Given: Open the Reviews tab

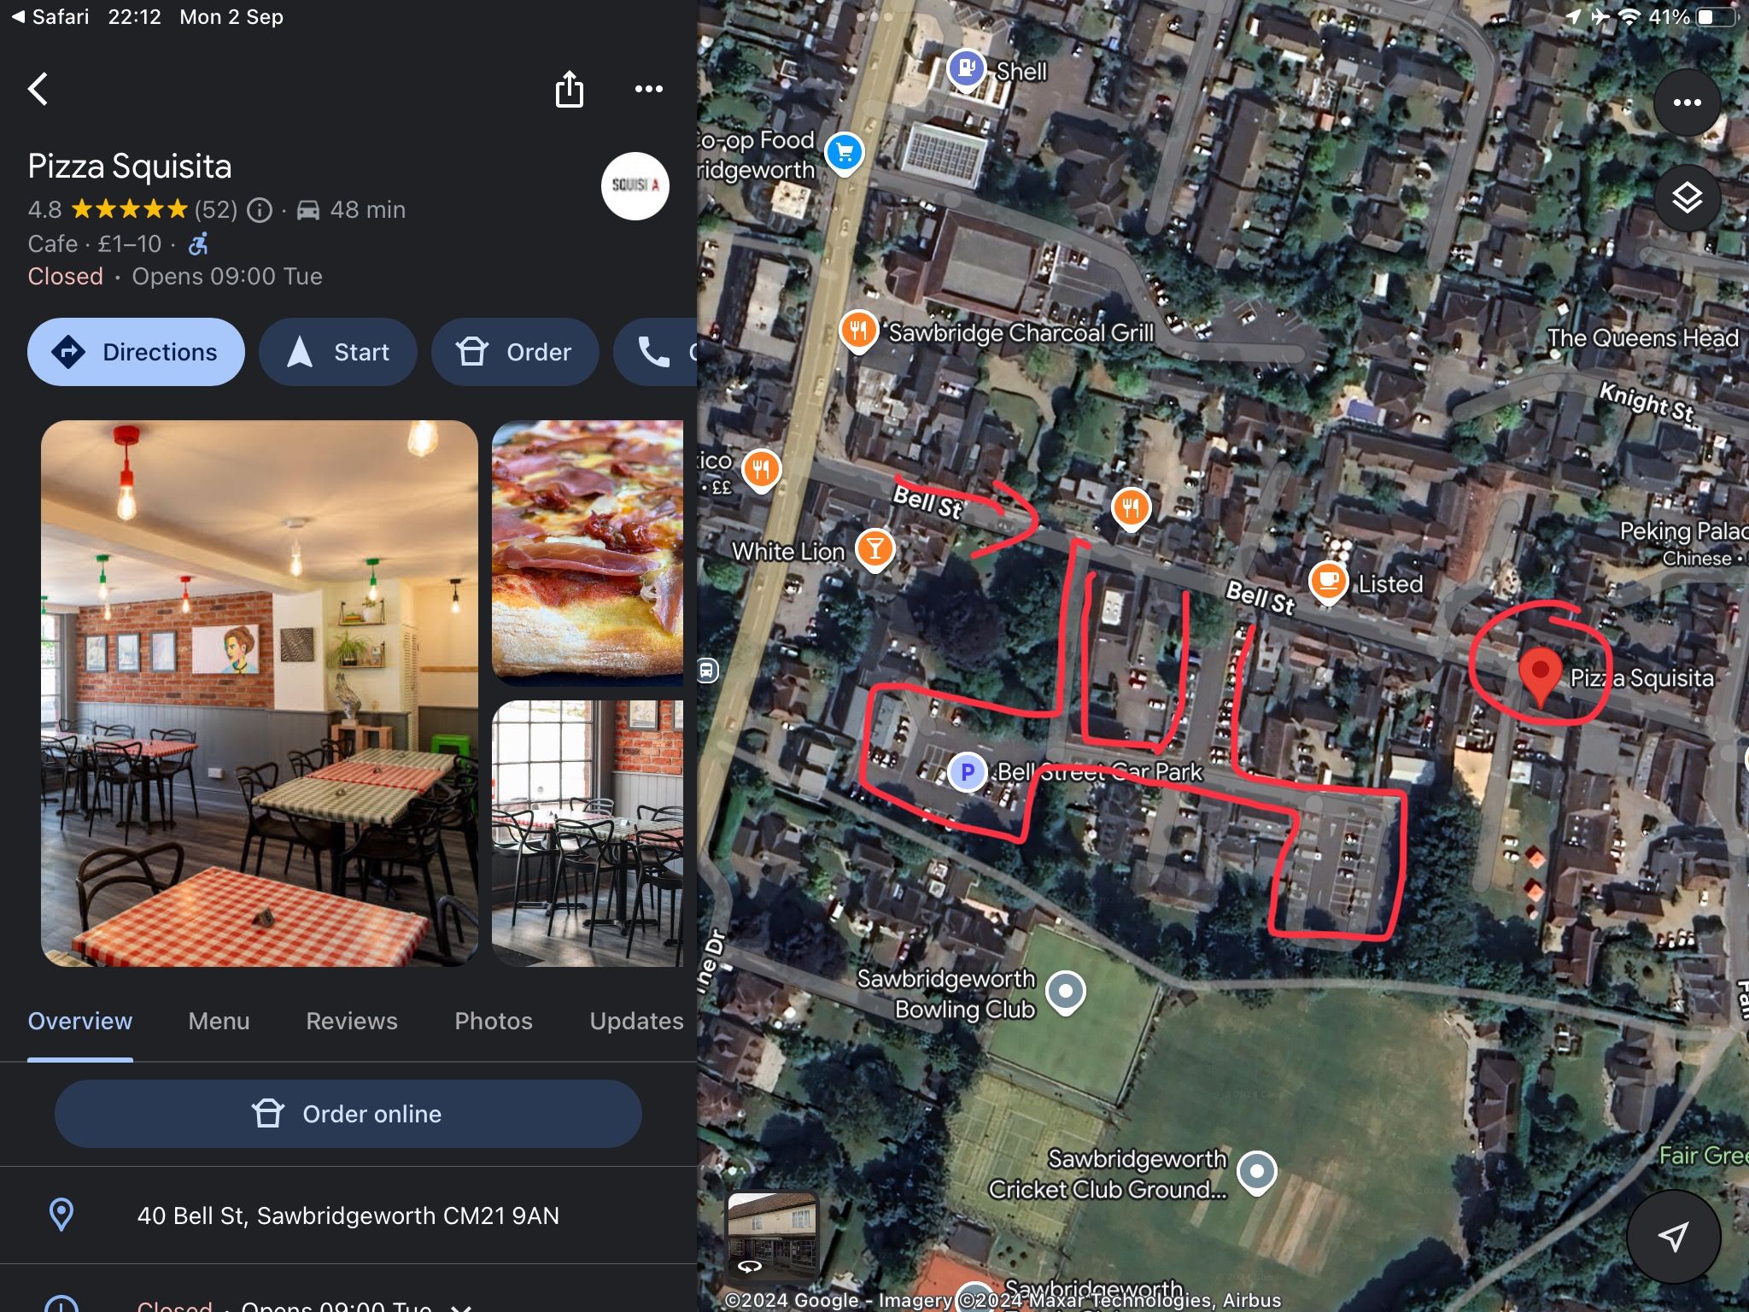Looking at the screenshot, I should click(x=352, y=1022).
